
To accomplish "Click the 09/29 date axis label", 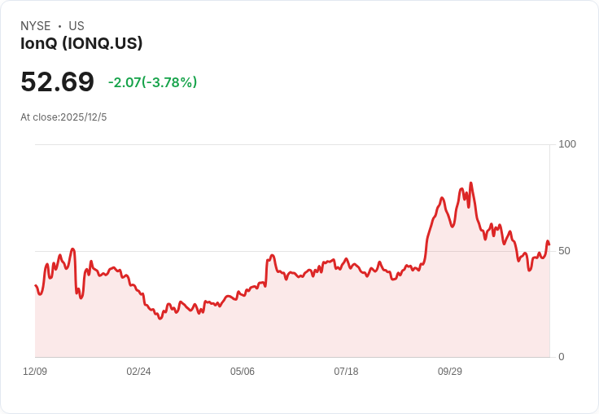I will coord(450,372).
